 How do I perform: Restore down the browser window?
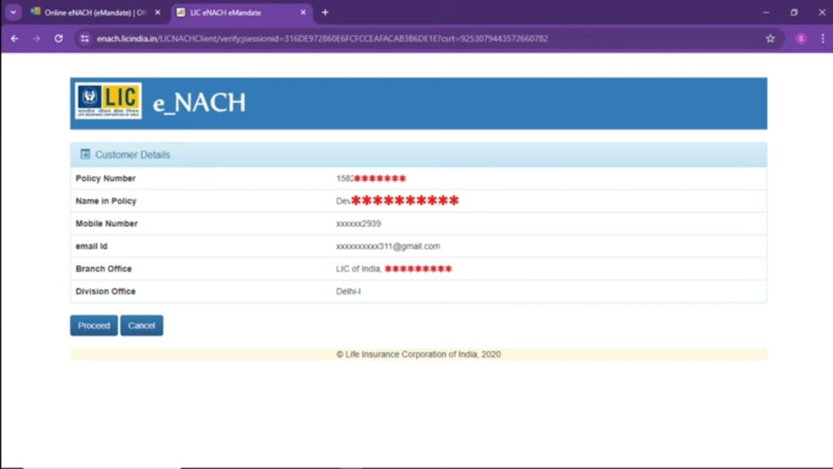point(794,12)
